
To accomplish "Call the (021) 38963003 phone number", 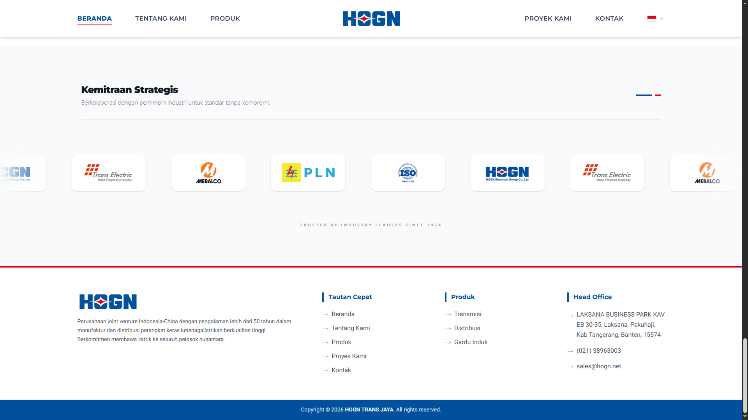I will click(x=599, y=351).
